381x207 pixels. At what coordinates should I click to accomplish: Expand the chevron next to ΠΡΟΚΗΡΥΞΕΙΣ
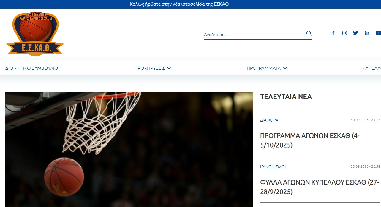pos(169,68)
